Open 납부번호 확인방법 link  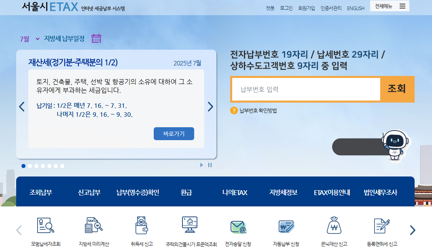click(x=258, y=111)
